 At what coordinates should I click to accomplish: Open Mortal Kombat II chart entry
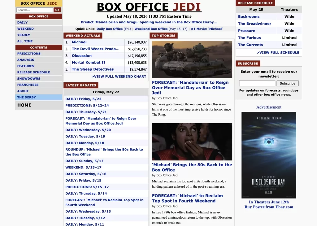[x=89, y=63]
